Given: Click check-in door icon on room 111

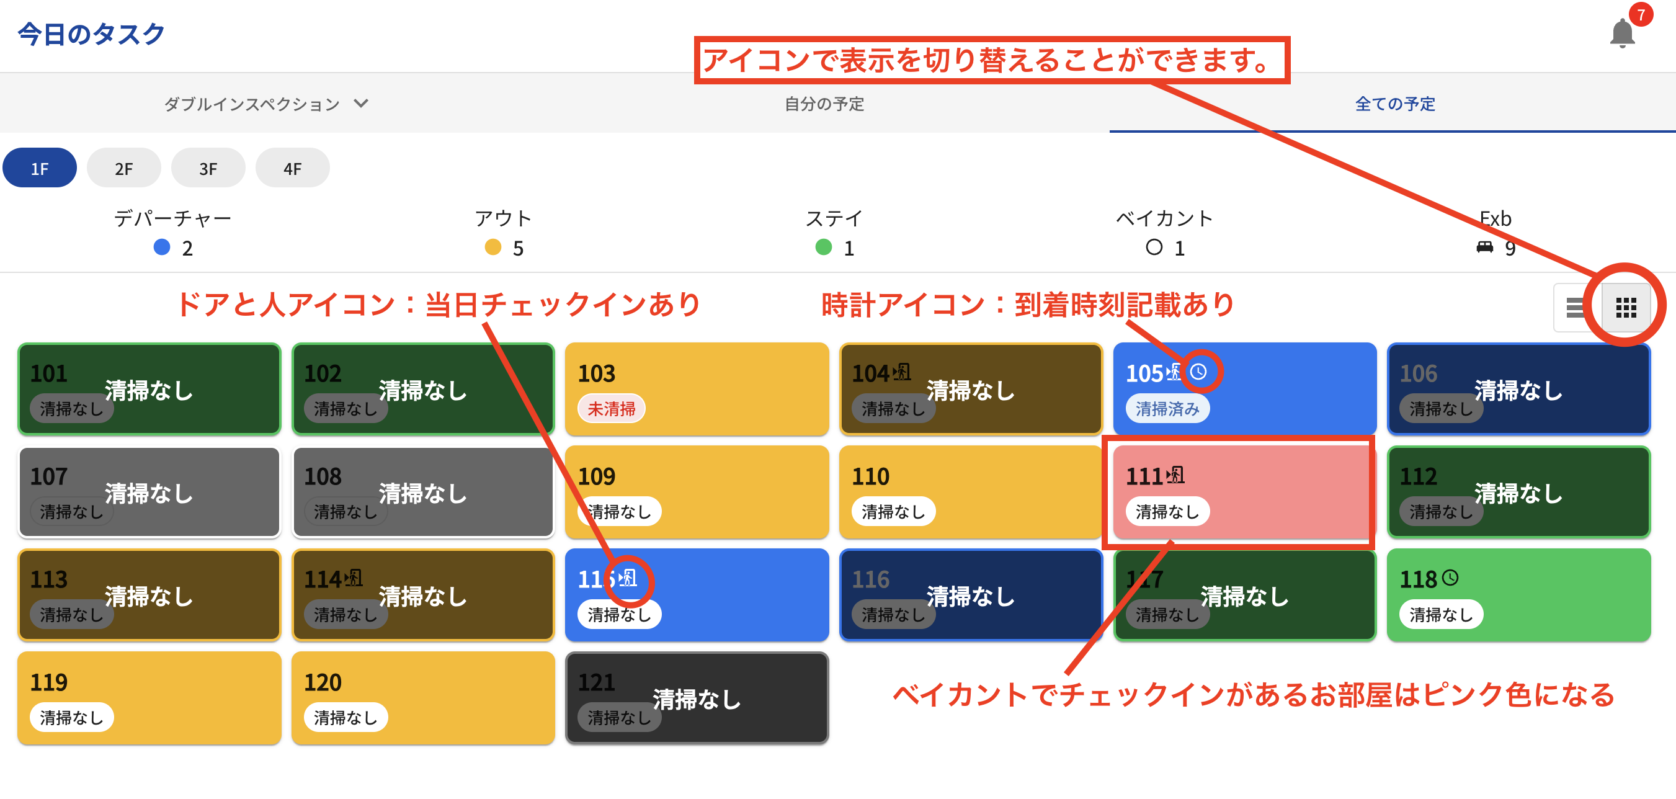Looking at the screenshot, I should (x=1175, y=475).
